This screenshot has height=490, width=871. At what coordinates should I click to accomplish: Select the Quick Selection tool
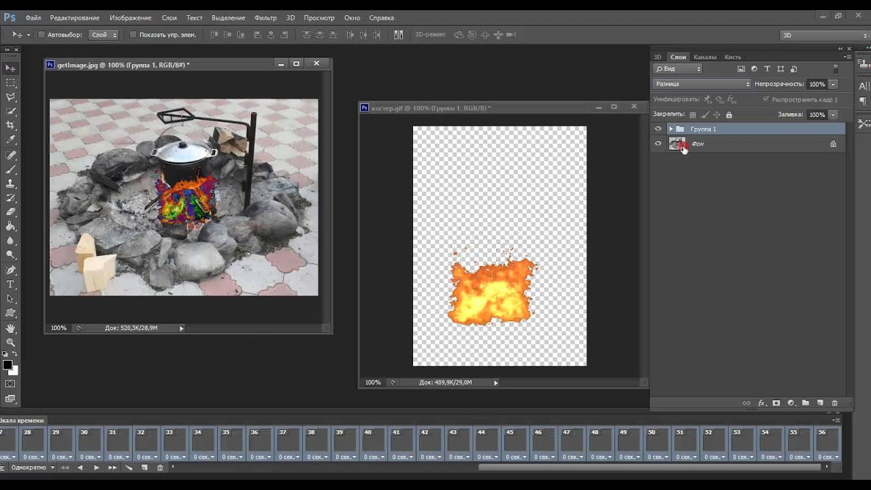pos(10,111)
